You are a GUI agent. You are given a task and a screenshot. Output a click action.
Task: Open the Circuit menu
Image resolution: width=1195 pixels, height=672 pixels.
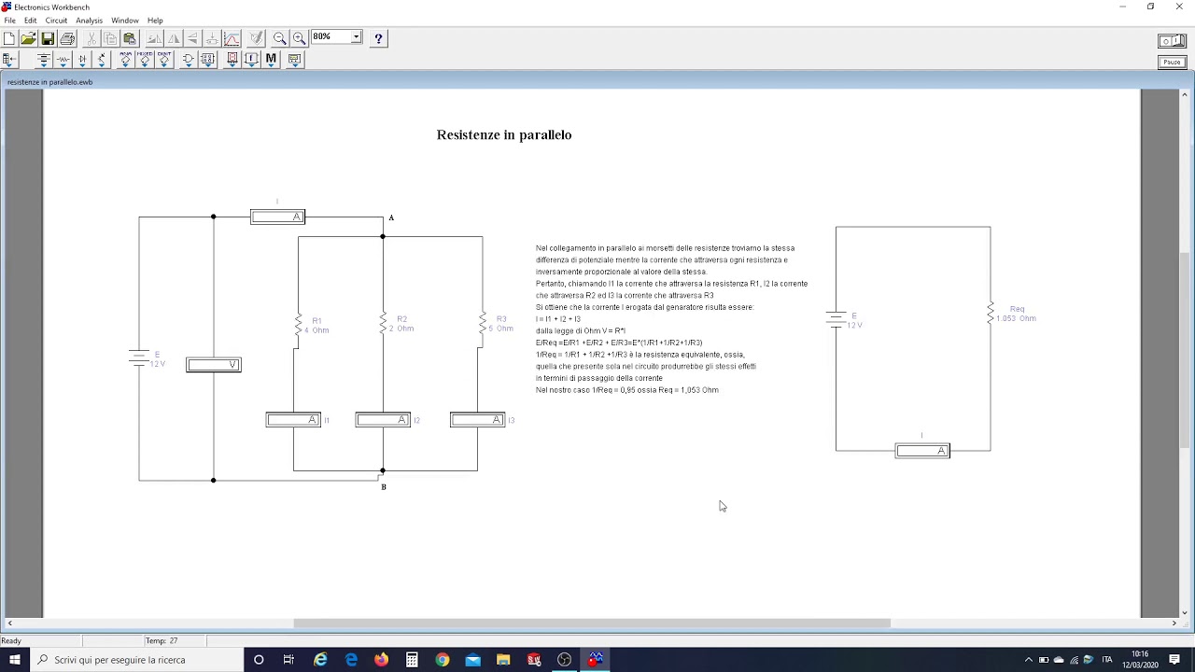[56, 21]
